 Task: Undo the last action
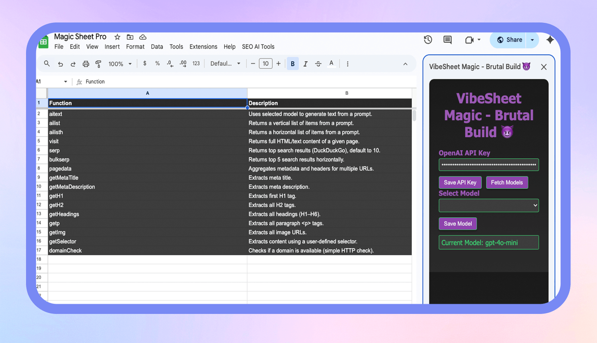(60, 64)
